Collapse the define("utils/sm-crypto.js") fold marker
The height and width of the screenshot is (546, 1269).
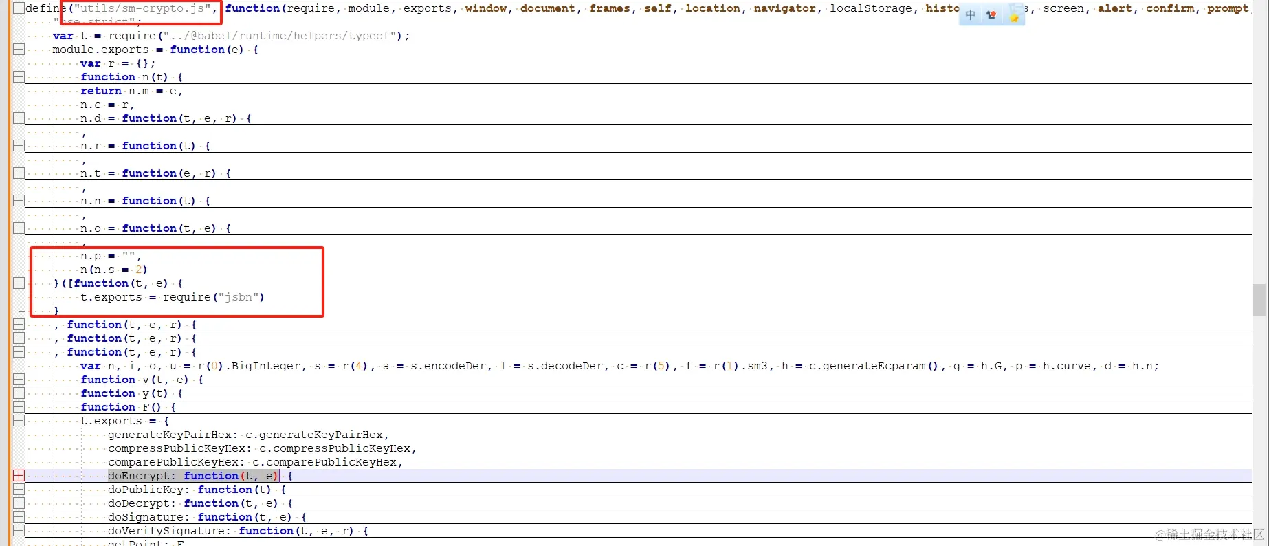(19, 8)
